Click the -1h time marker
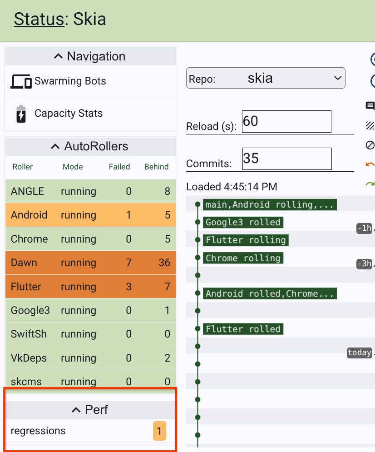375x452 pixels. 365,228
